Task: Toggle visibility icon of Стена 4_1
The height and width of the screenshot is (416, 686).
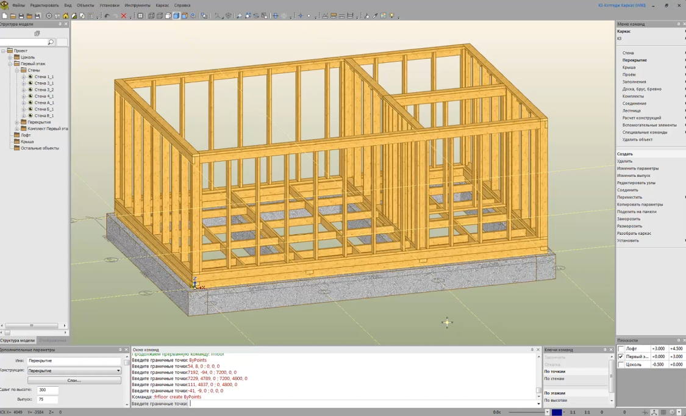Action: (30, 96)
